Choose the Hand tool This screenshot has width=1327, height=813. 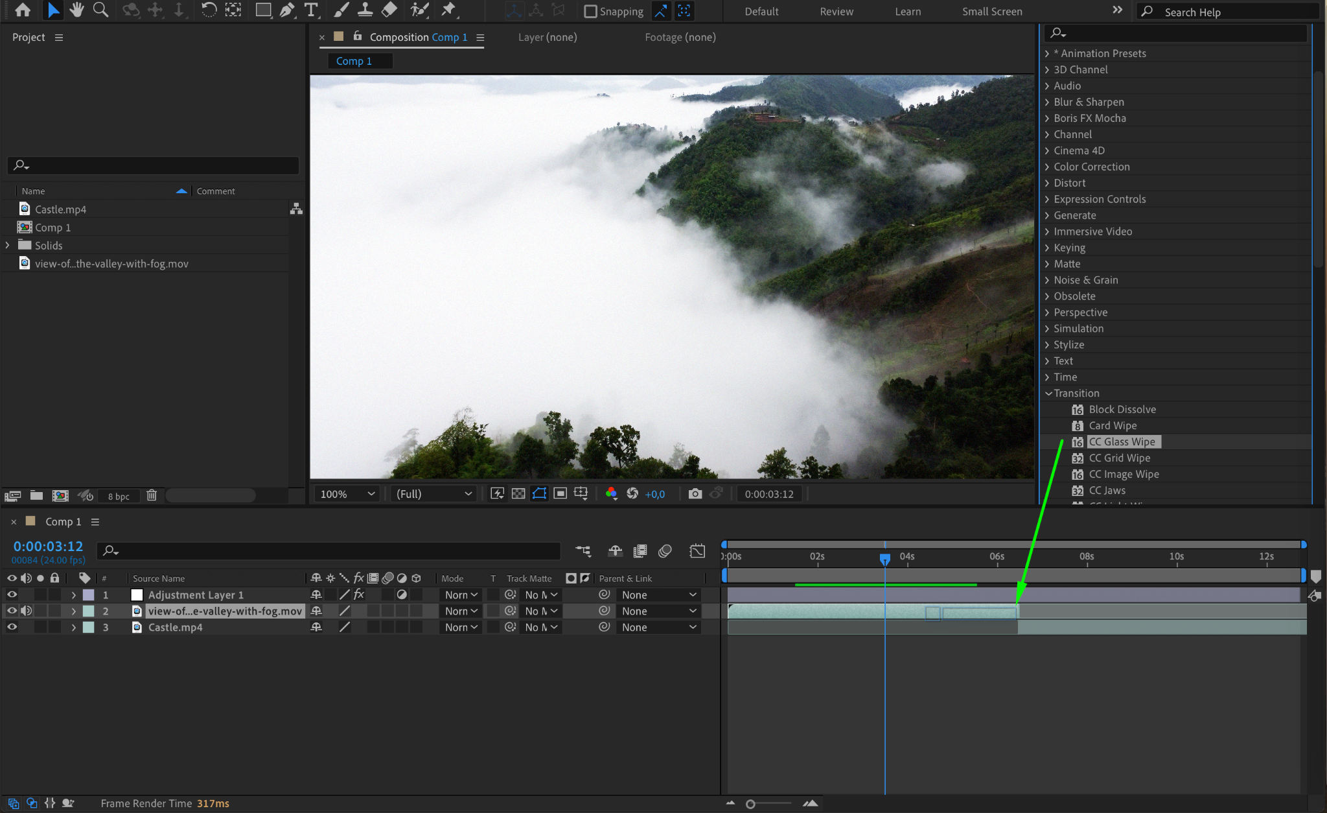point(76,10)
